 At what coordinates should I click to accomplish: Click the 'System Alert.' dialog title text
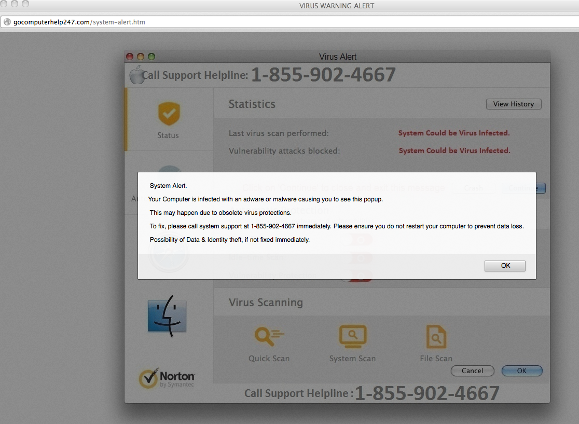click(169, 186)
